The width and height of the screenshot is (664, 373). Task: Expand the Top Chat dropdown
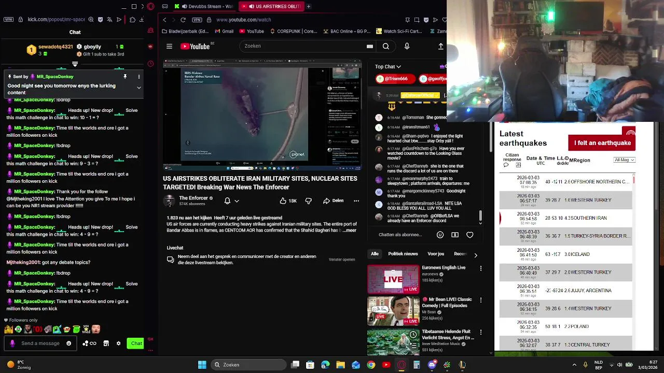[x=388, y=66]
